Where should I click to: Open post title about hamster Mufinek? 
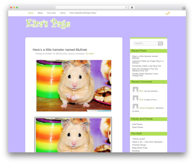[x=60, y=50]
